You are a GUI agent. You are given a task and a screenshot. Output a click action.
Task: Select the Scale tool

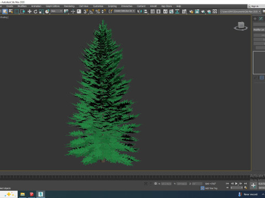coord(41,12)
